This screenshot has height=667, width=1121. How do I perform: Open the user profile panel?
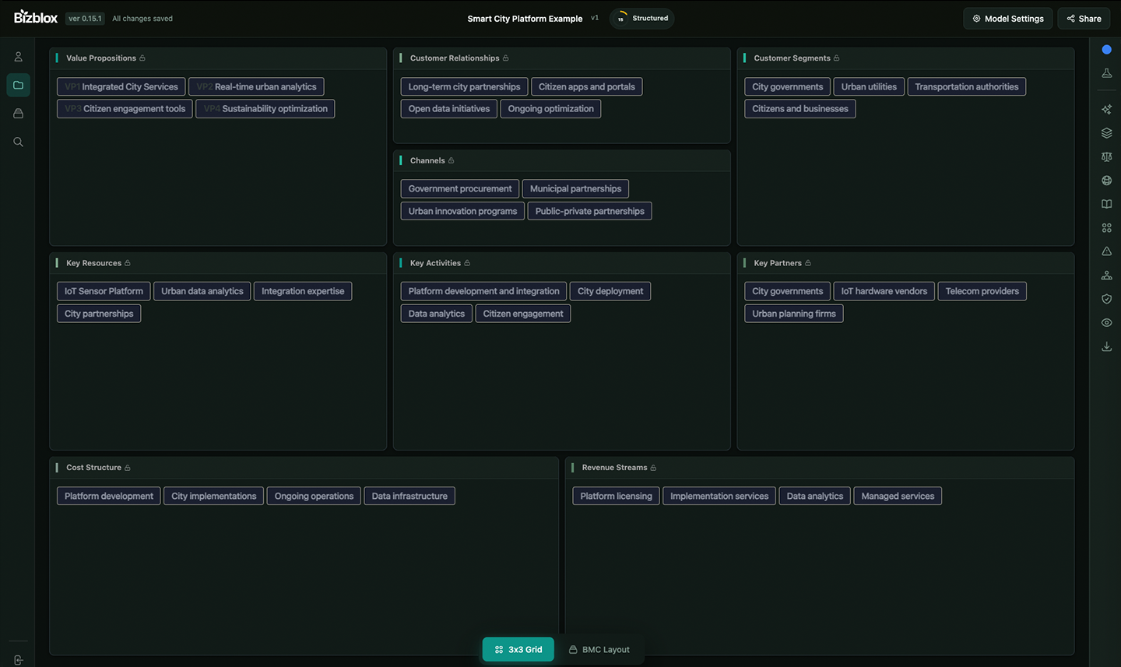18,56
